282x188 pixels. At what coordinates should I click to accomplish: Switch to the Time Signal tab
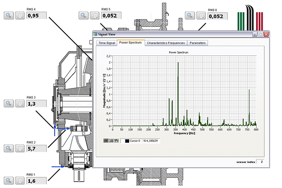pyautogui.click(x=107, y=43)
